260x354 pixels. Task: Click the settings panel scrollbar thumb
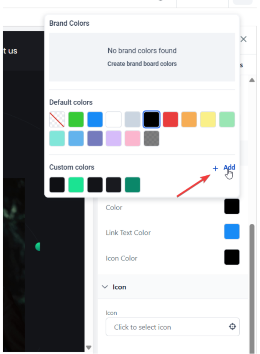[252, 288]
